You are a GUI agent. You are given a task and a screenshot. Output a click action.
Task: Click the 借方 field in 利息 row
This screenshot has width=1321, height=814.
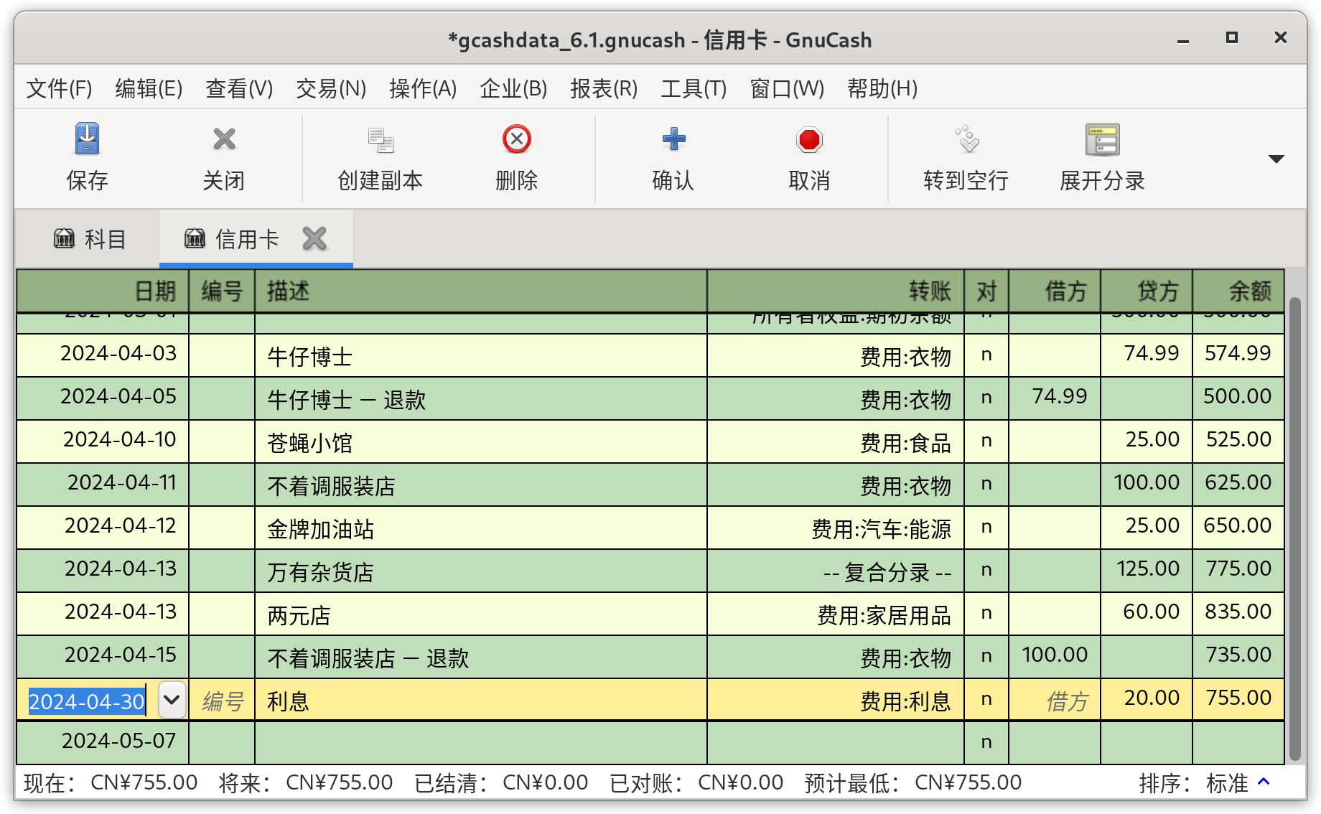[x=1054, y=700]
